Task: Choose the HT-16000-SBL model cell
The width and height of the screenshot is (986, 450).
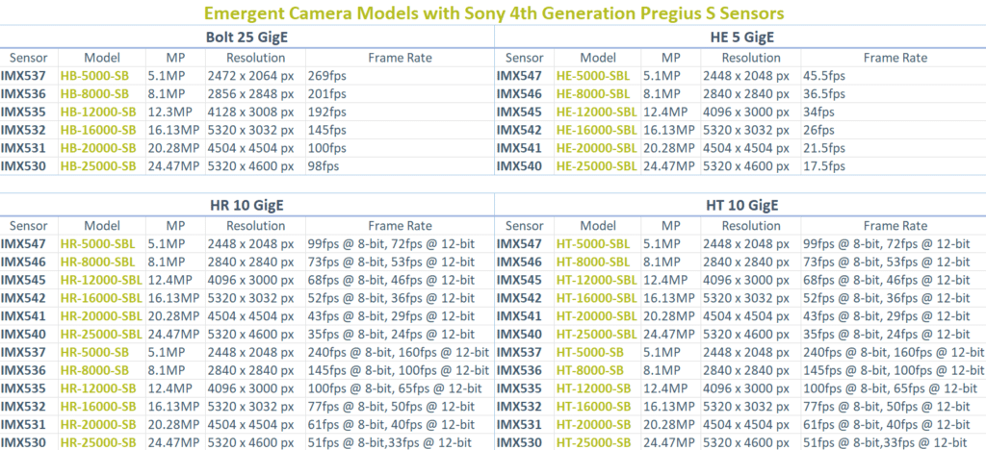Action: pyautogui.click(x=597, y=298)
